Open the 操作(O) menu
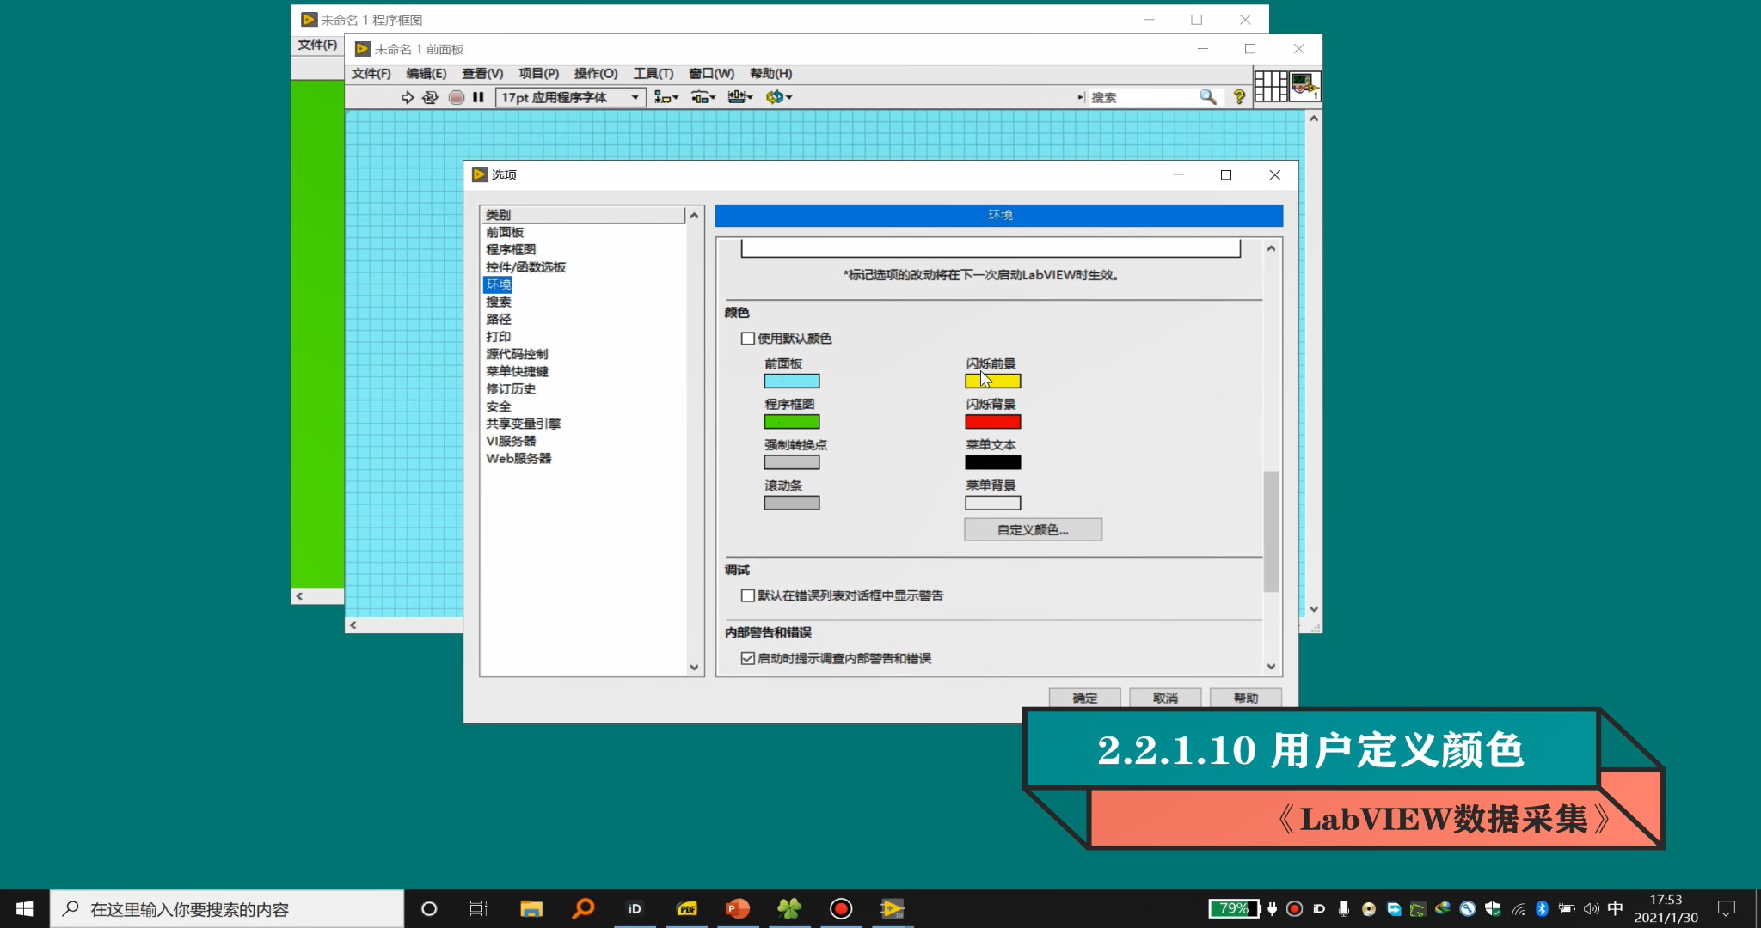1761x928 pixels. (596, 74)
